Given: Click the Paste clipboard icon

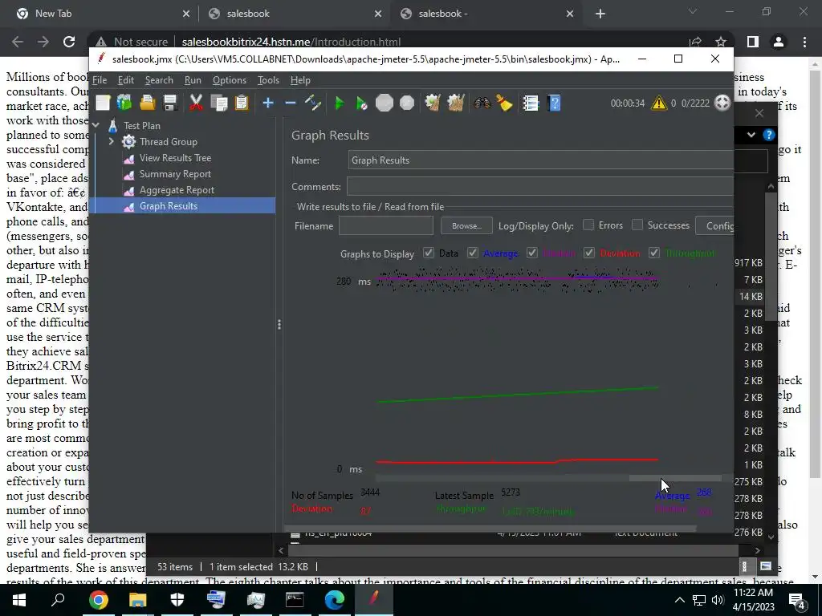Looking at the screenshot, I should click(x=242, y=103).
